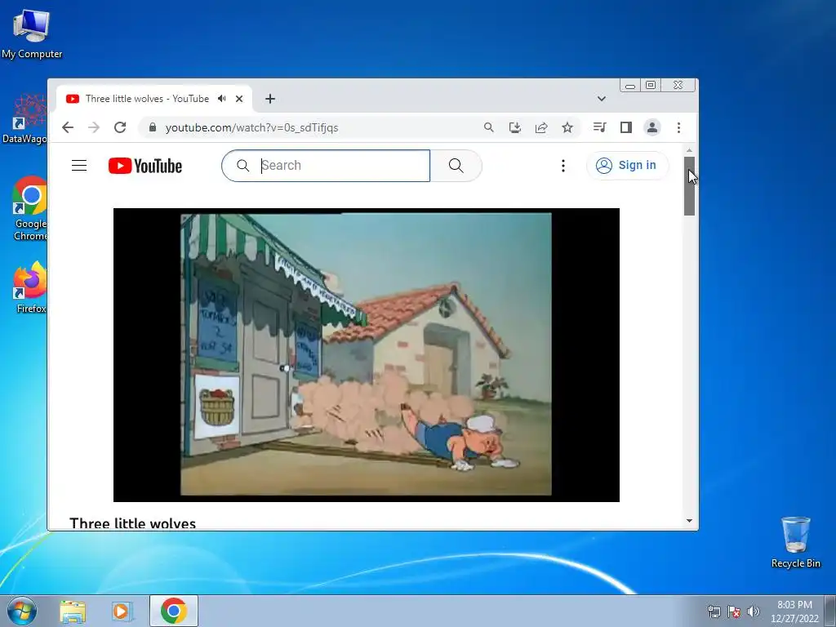836x627 pixels.
Task: Launch Windows Media Player from taskbar
Action: pos(122,611)
